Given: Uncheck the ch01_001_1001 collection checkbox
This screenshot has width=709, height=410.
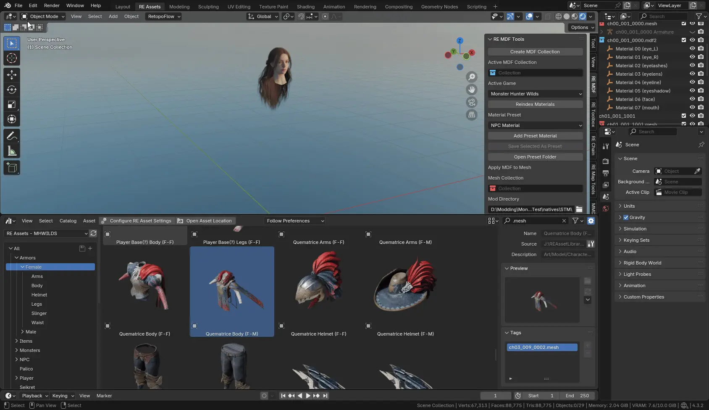Looking at the screenshot, I should coord(684,116).
